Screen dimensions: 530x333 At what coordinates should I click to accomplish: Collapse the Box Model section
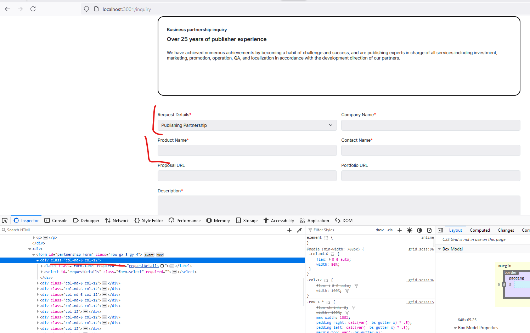[439, 249]
